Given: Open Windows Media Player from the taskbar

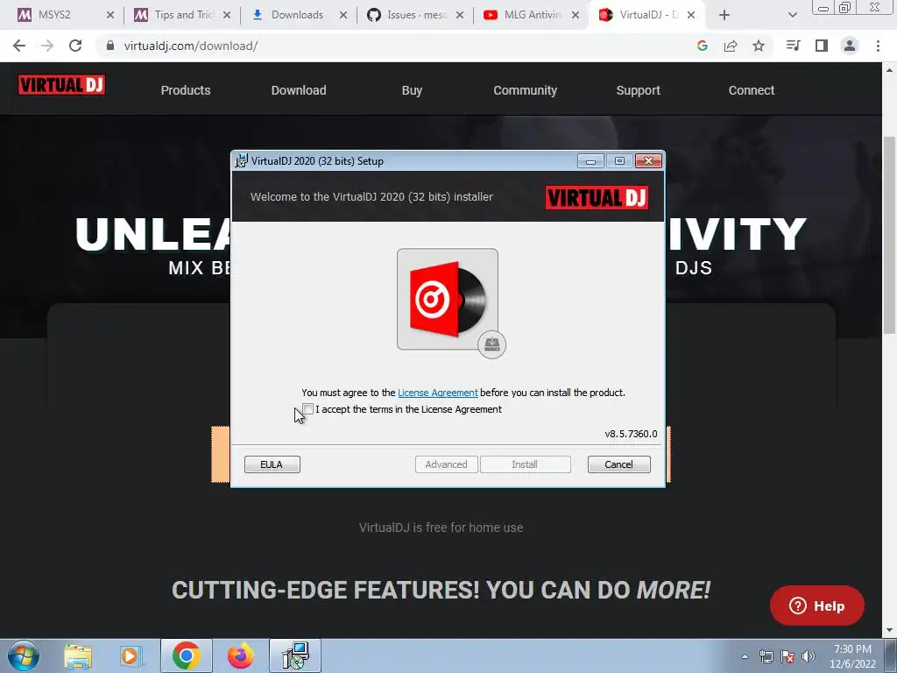Looking at the screenshot, I should (131, 656).
